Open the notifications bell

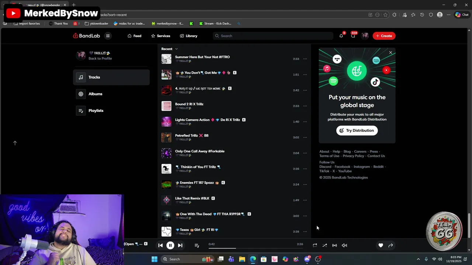[341, 36]
